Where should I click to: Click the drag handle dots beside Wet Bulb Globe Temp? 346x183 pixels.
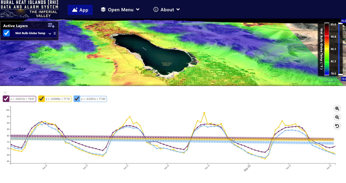click(x=55, y=33)
